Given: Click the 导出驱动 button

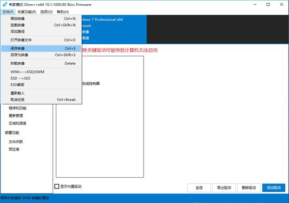Looking at the screenshot, I should [224, 188].
